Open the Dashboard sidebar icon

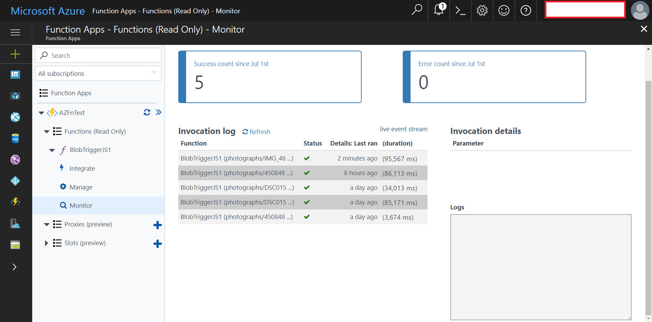click(15, 74)
